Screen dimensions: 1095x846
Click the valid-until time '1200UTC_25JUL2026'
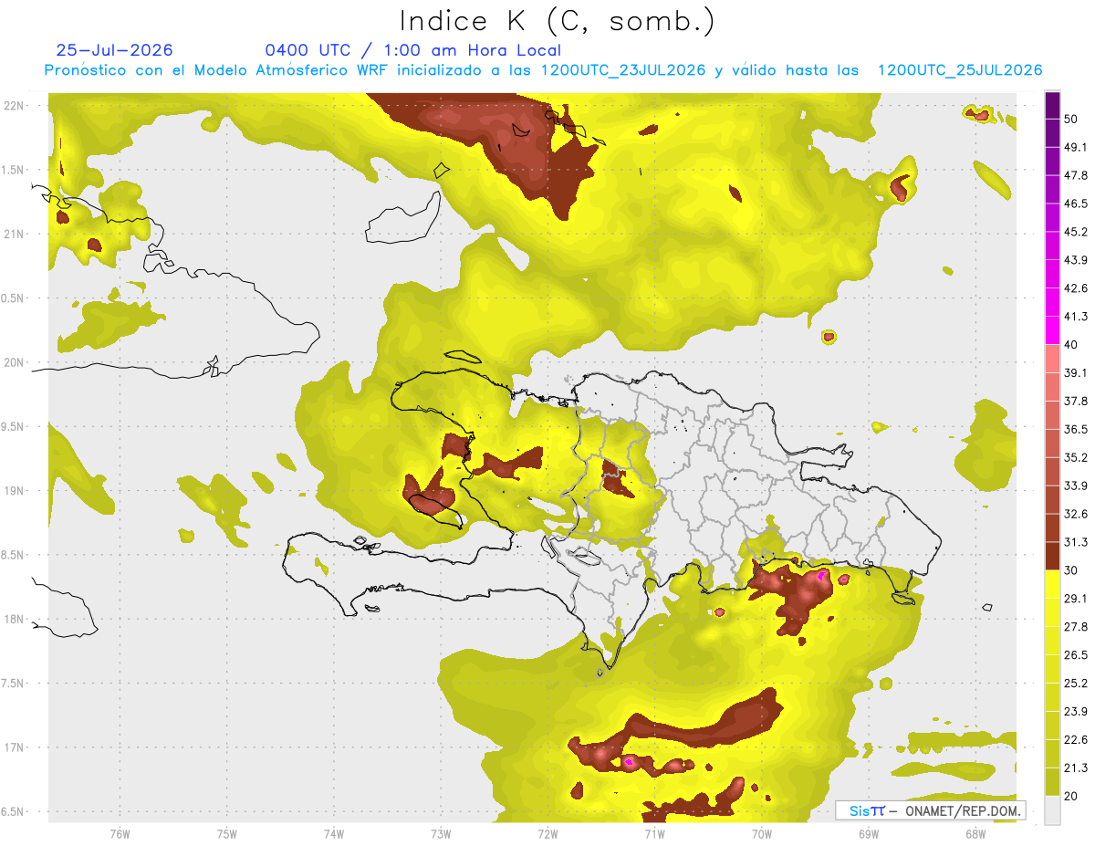[x=960, y=70]
